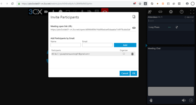Collapse the side panel with the blue arrow
The image size is (196, 105).
[x=146, y=45]
